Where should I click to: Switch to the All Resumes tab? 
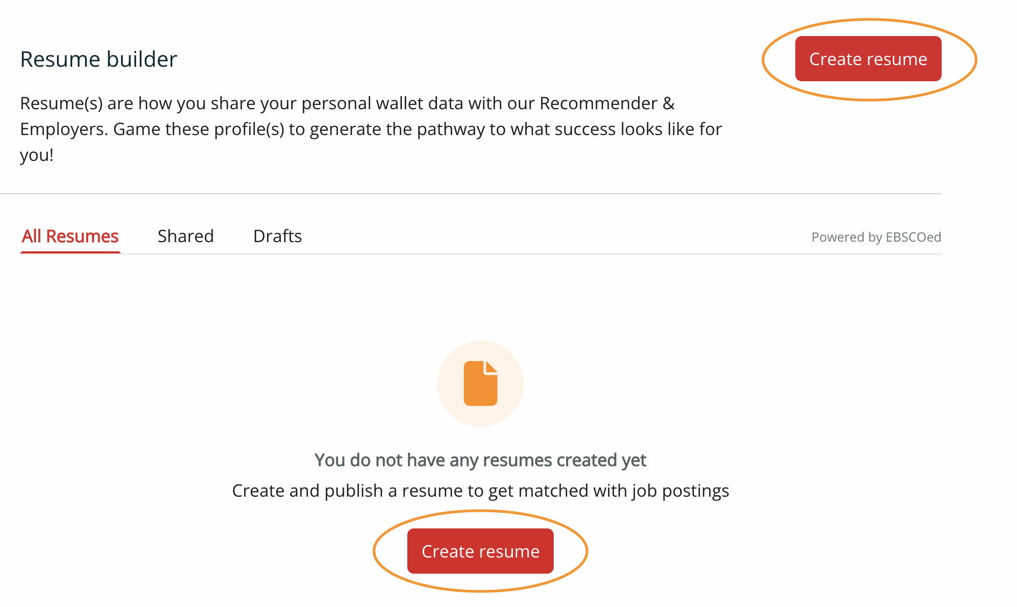pyautogui.click(x=70, y=236)
